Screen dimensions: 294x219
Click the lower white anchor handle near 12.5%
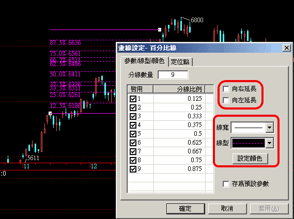[50, 113]
